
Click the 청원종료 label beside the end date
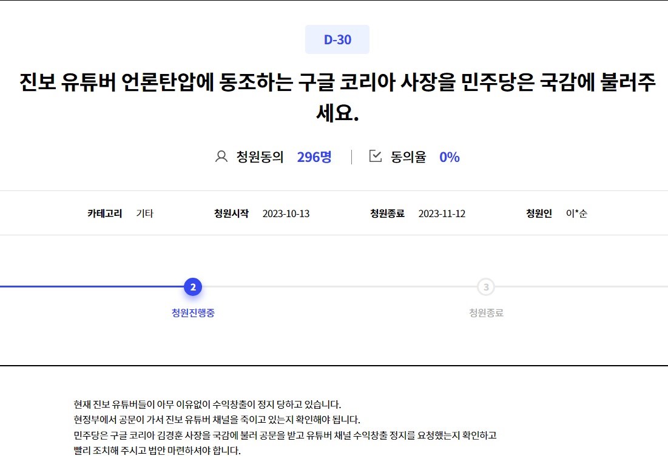(x=387, y=213)
